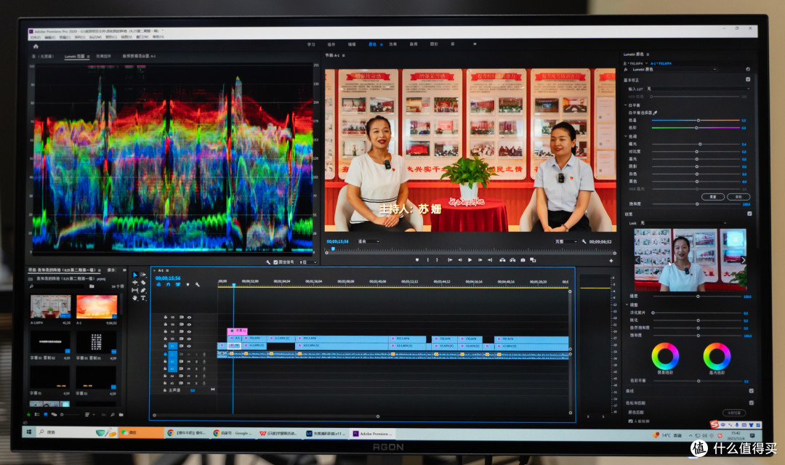
Task: Click the Export Frame camera icon
Action: point(523,260)
